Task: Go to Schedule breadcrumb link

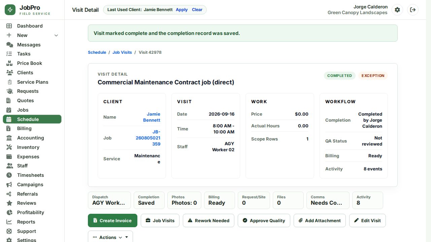Action: click(x=97, y=52)
